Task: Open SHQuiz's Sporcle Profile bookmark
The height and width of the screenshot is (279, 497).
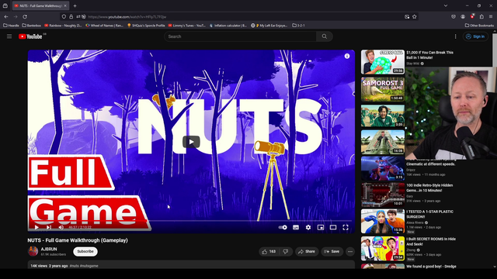Action: (x=146, y=26)
